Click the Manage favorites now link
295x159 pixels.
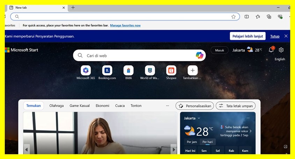(x=125, y=26)
